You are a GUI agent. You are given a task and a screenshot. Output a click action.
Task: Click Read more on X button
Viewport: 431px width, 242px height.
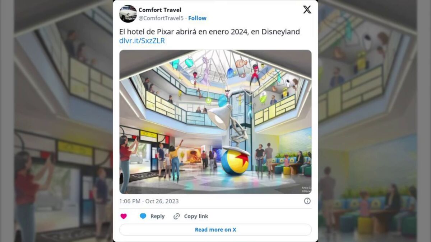(215, 229)
